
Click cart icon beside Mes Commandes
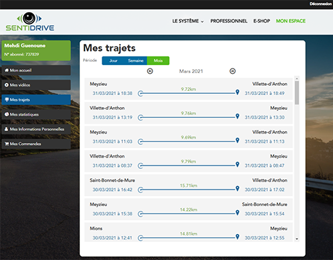coord(7,144)
